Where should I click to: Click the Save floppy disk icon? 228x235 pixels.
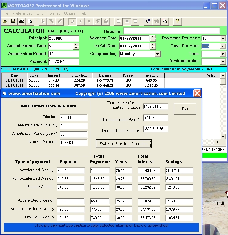(13, 21)
